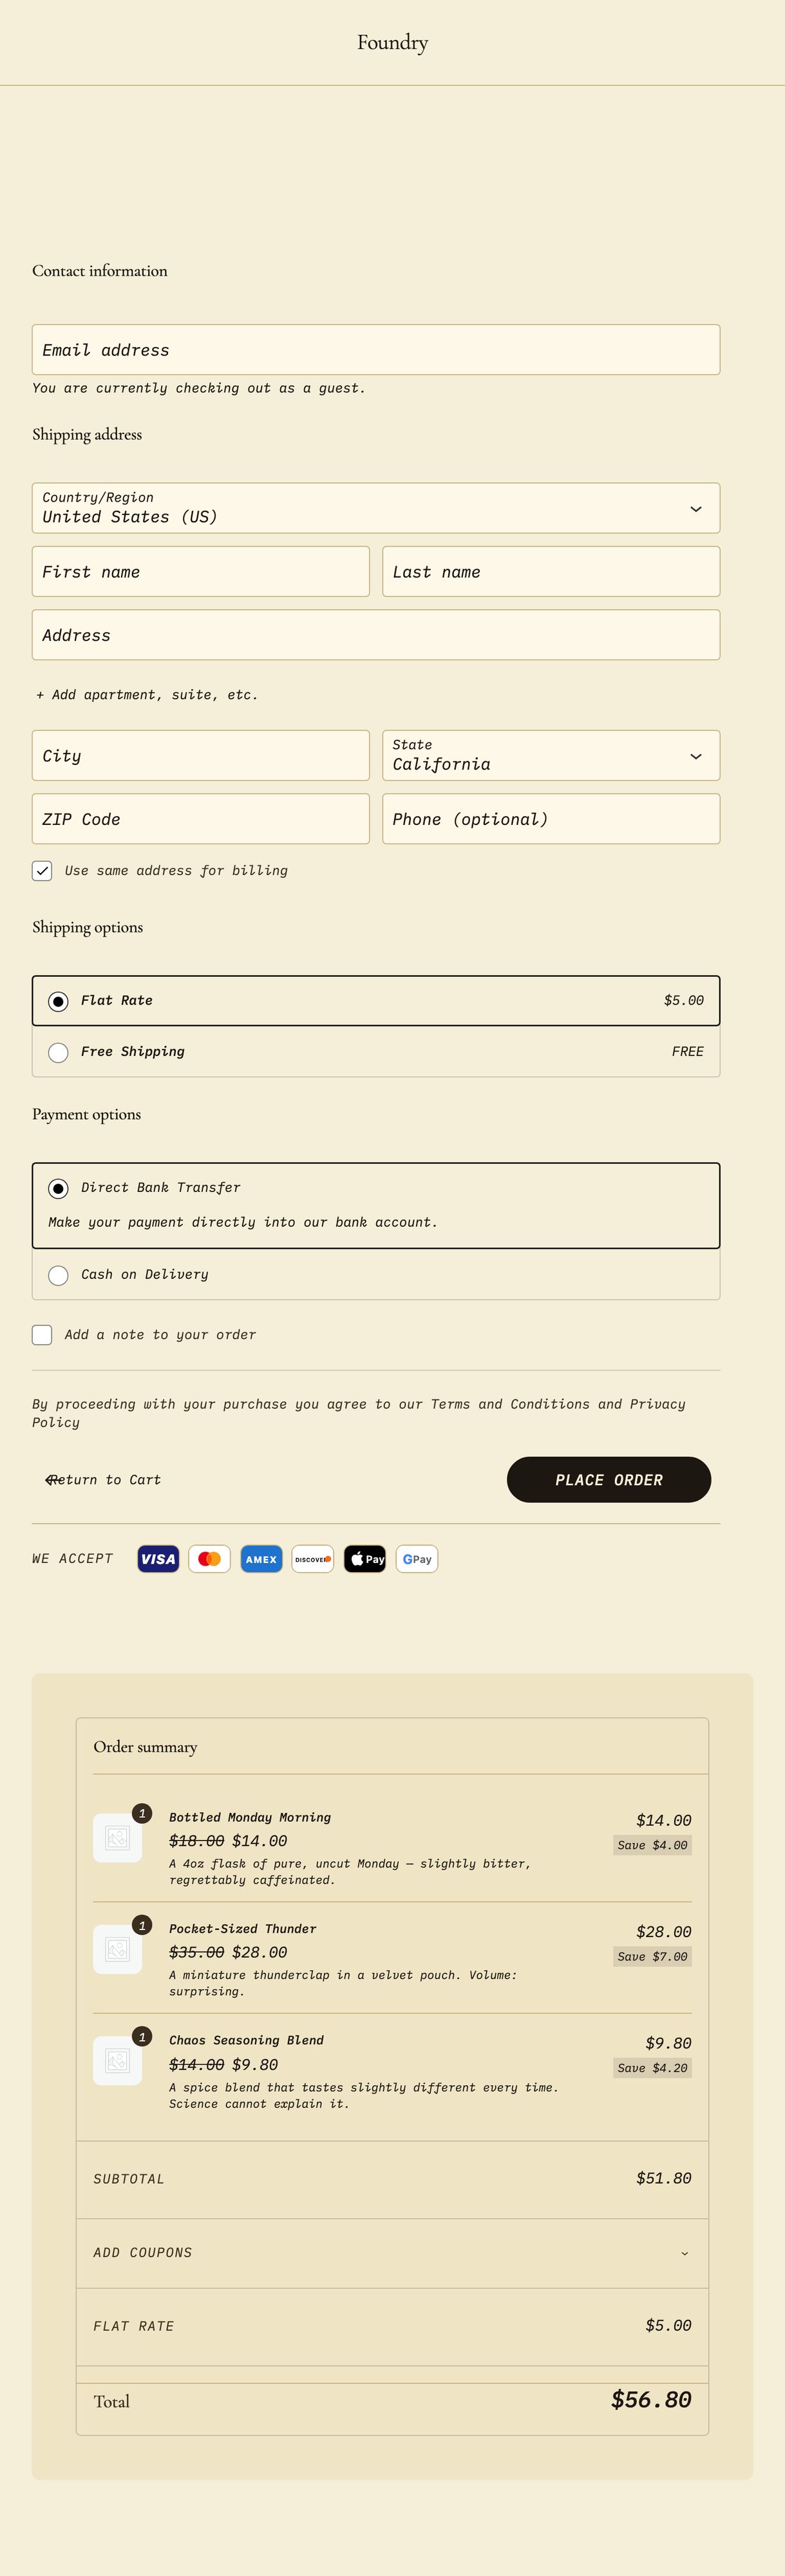Click the Discover card icon
The height and width of the screenshot is (2576, 785).
tap(313, 1559)
